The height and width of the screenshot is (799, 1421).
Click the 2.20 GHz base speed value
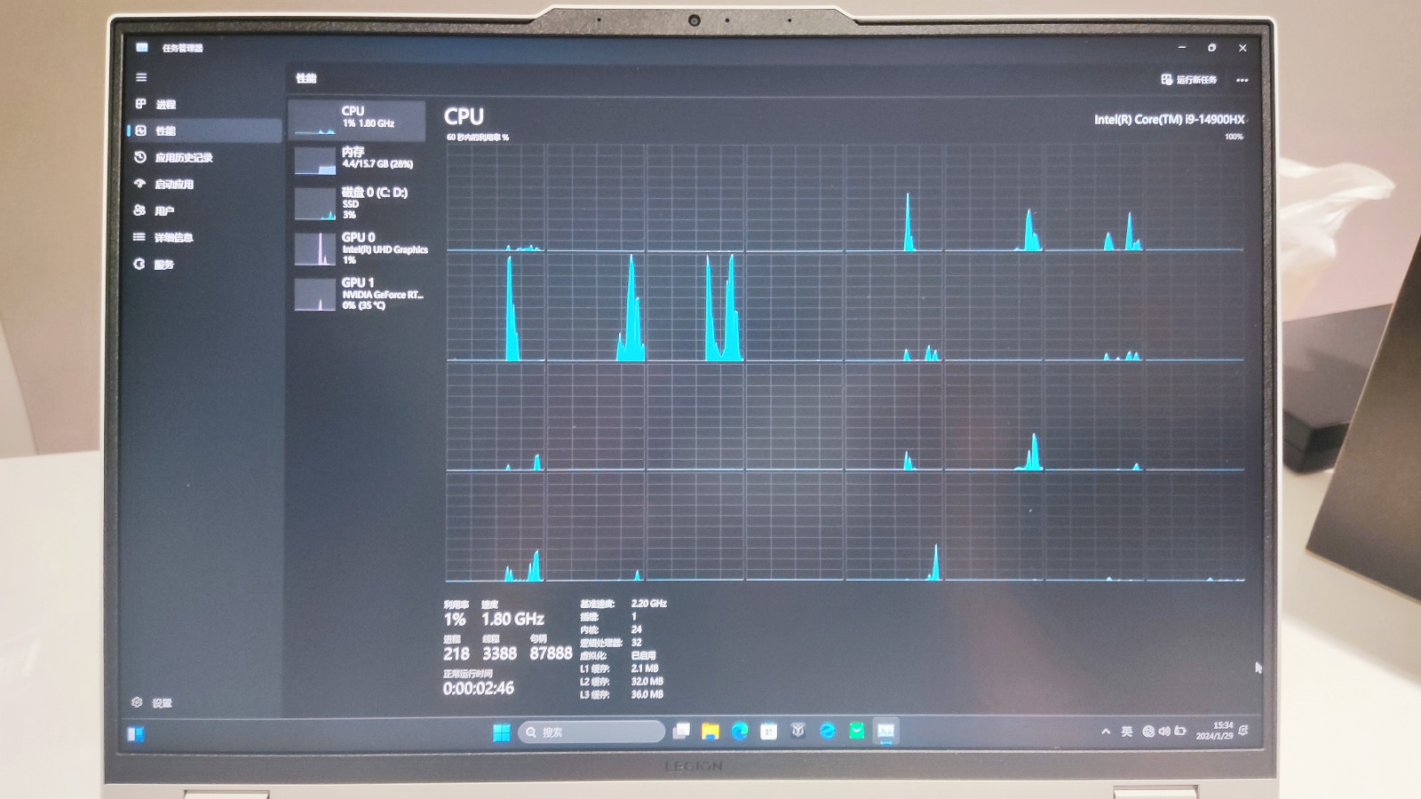(649, 603)
